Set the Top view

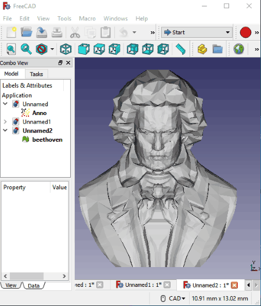tap(99, 49)
